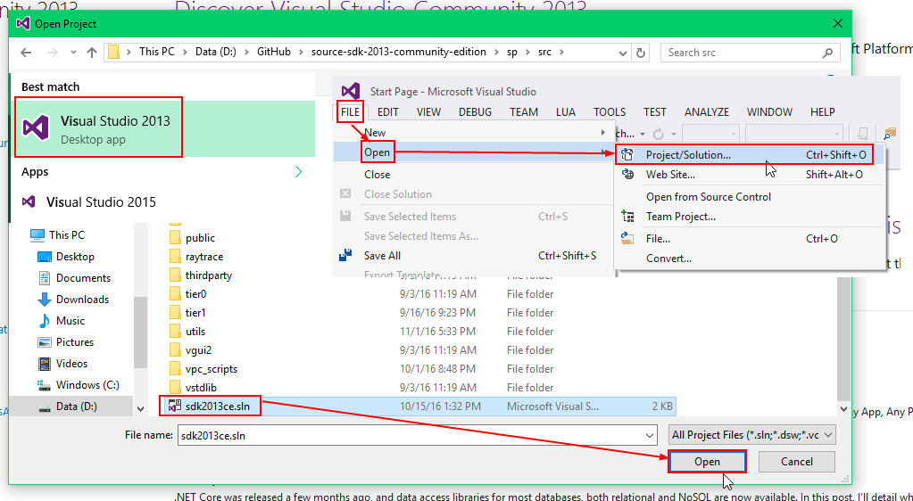The height and width of the screenshot is (501, 913).
Task: Expand the address bar history dropdown
Action: pyautogui.click(x=622, y=53)
